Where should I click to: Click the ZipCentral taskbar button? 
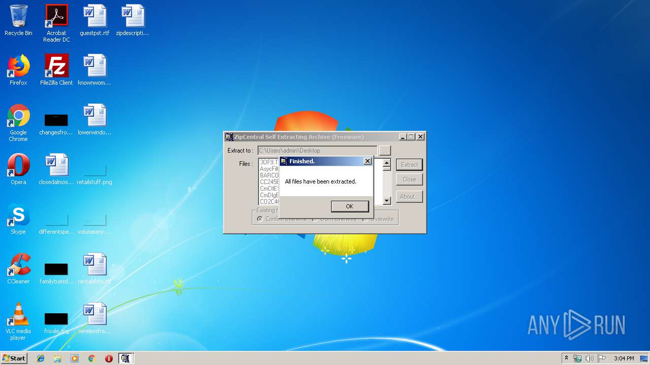[x=125, y=358]
